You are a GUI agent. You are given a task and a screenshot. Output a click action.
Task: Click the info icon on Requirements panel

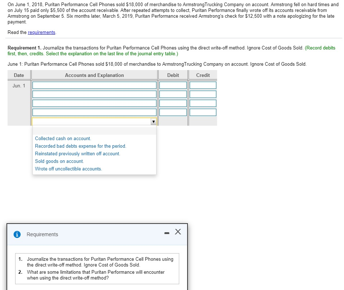tap(17, 234)
